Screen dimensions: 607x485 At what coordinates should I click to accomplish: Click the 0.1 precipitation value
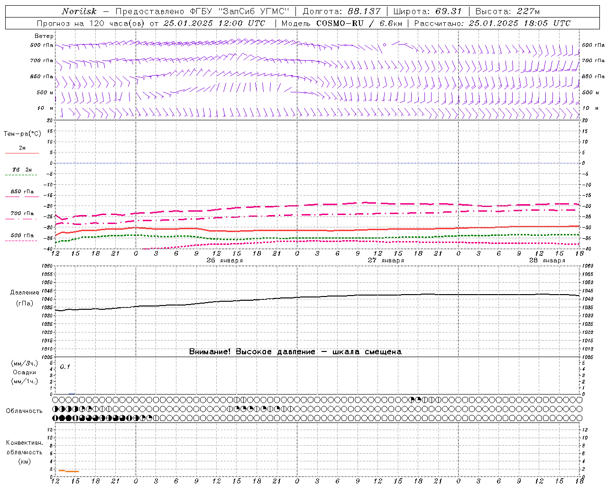65,367
